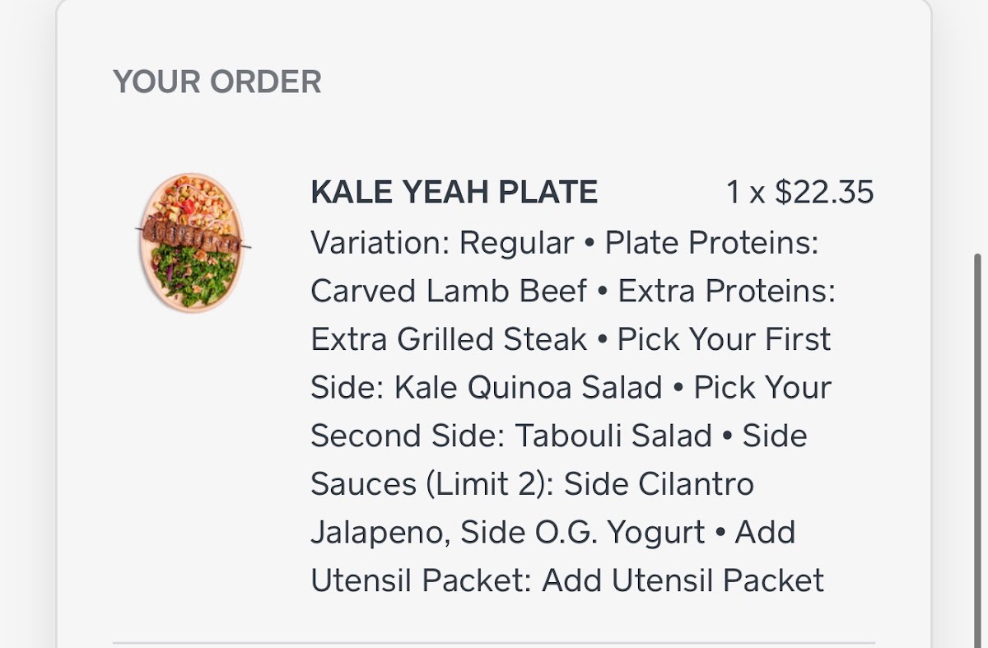The image size is (988, 648).
Task: Select the "Kale Quinoa Salad" first side text
Action: (x=528, y=387)
